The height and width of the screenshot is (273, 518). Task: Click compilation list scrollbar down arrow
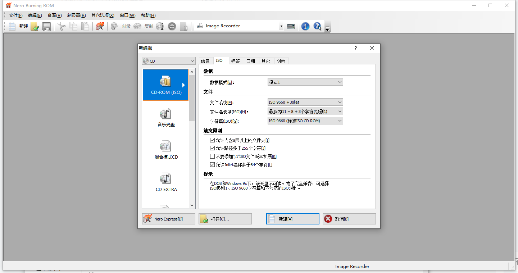(x=192, y=205)
